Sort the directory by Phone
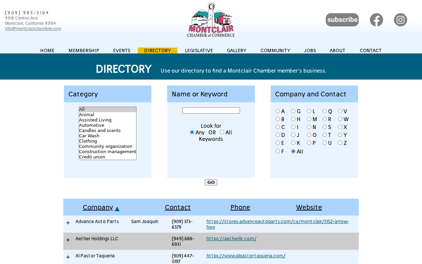The width and height of the screenshot is (422, 264). click(x=240, y=207)
